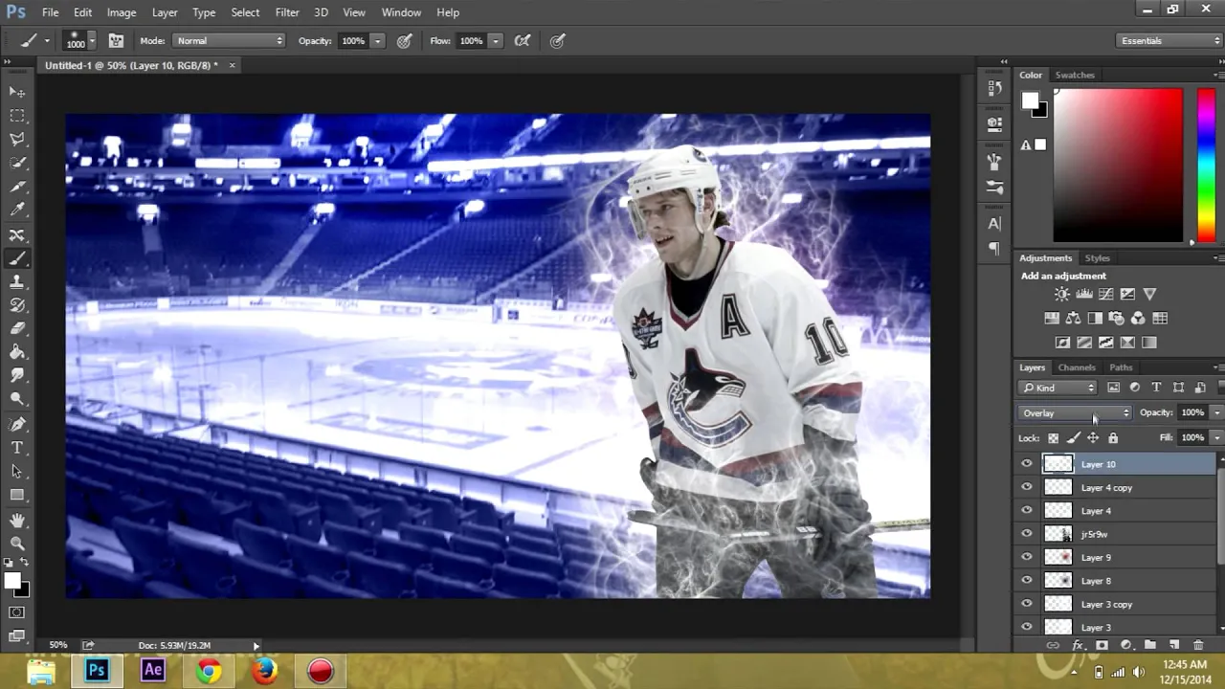
Task: Delete layer with trash icon
Action: tap(1198, 646)
